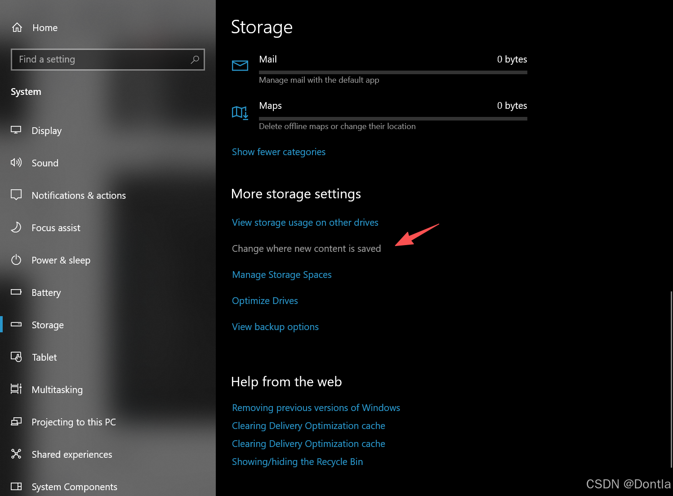
Task: Click the Focus assist moon icon
Action: [16, 227]
